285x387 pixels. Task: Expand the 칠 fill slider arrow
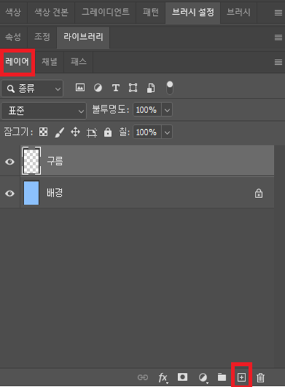(167, 132)
